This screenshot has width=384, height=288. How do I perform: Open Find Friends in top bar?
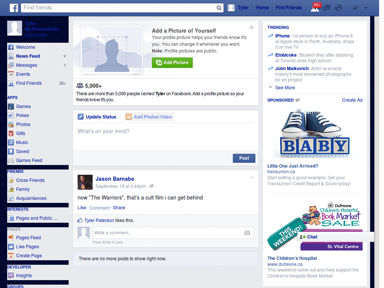click(x=288, y=8)
